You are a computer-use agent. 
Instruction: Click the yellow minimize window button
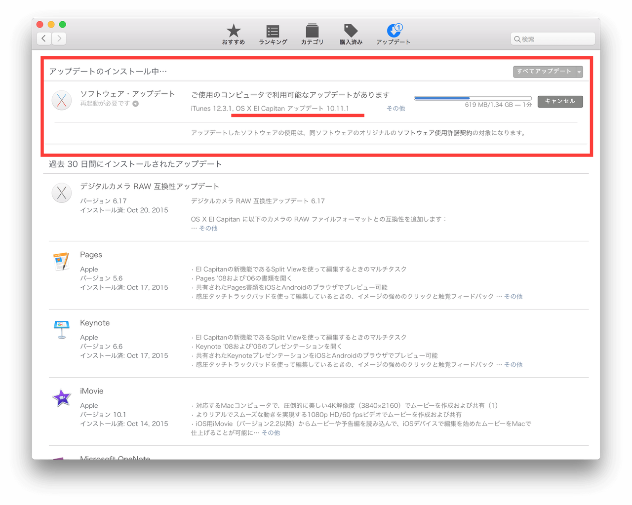[x=51, y=24]
